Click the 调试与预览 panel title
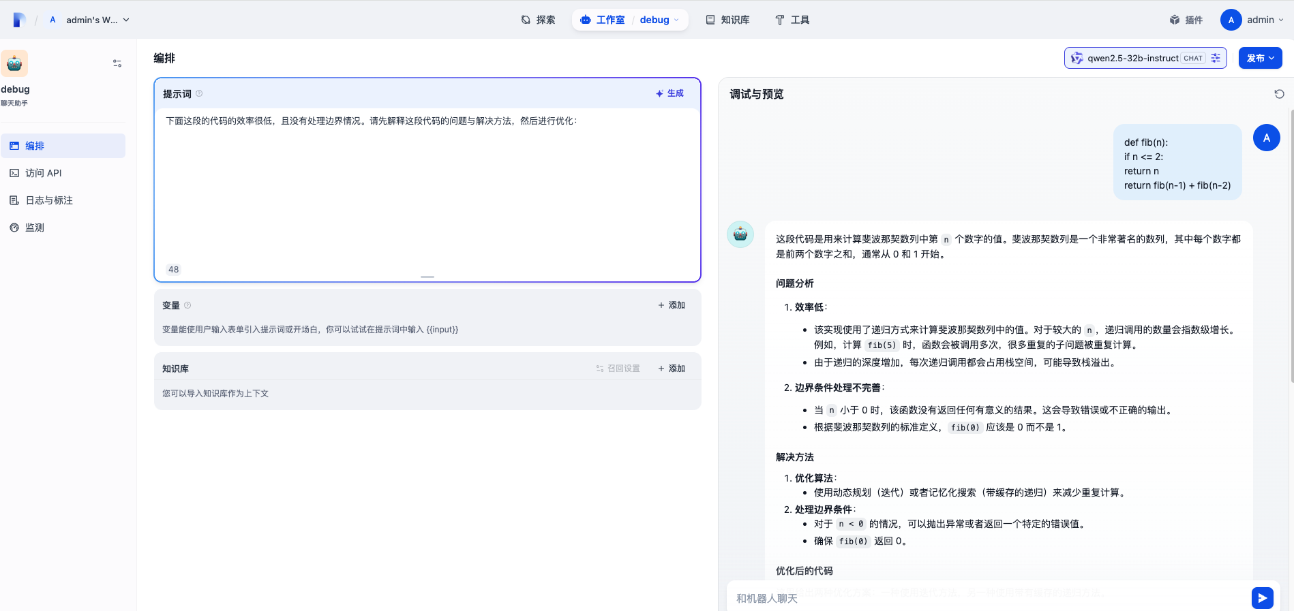Viewport: 1294px width, 611px height. point(757,94)
